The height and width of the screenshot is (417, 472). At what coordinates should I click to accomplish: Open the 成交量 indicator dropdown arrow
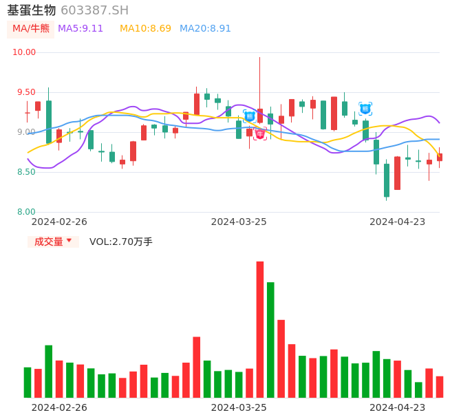pos(69,241)
